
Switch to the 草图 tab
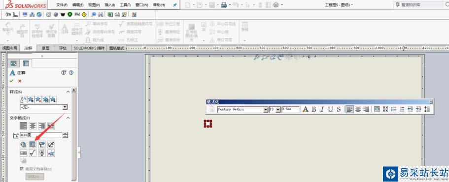45,48
